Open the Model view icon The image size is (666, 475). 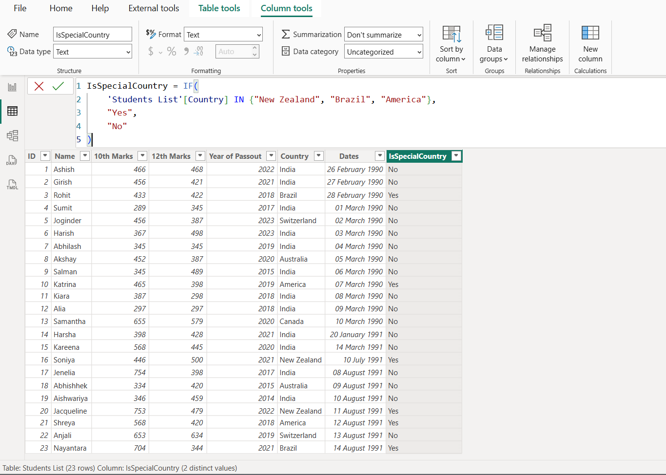point(12,135)
